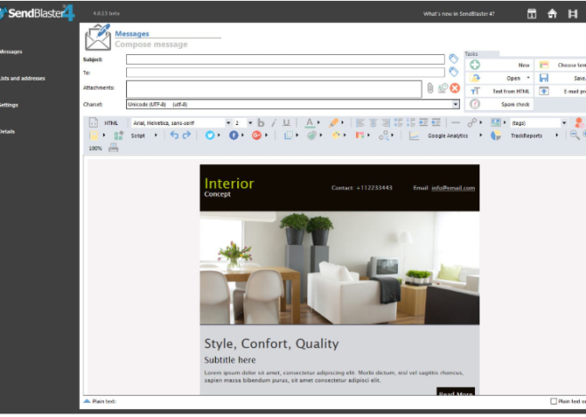
Task: Click into the To input field
Action: pos(285,73)
